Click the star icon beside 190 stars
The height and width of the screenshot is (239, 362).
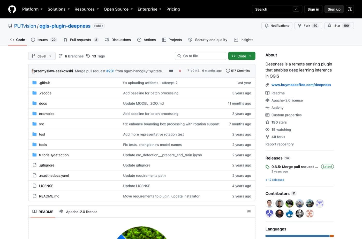point(267,122)
